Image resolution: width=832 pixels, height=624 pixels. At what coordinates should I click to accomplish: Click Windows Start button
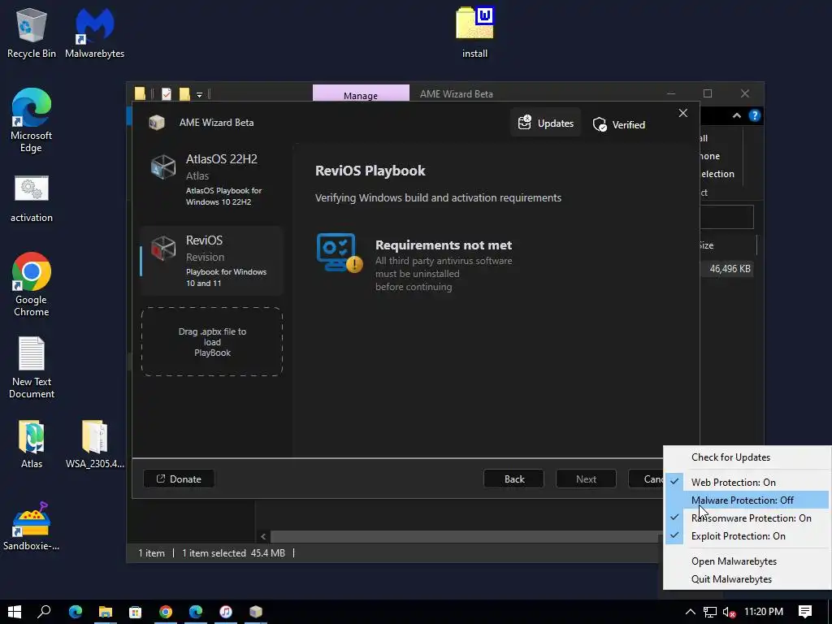[15, 612]
